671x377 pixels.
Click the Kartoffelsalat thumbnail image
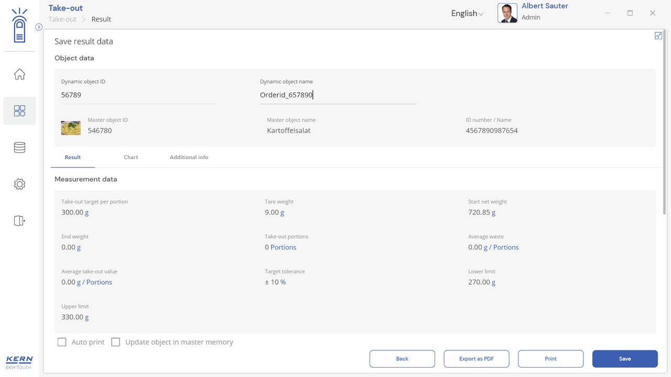point(71,128)
